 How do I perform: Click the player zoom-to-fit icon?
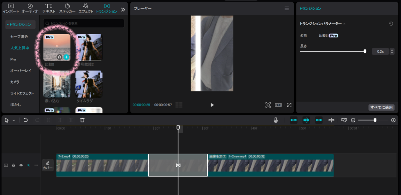tap(268, 105)
